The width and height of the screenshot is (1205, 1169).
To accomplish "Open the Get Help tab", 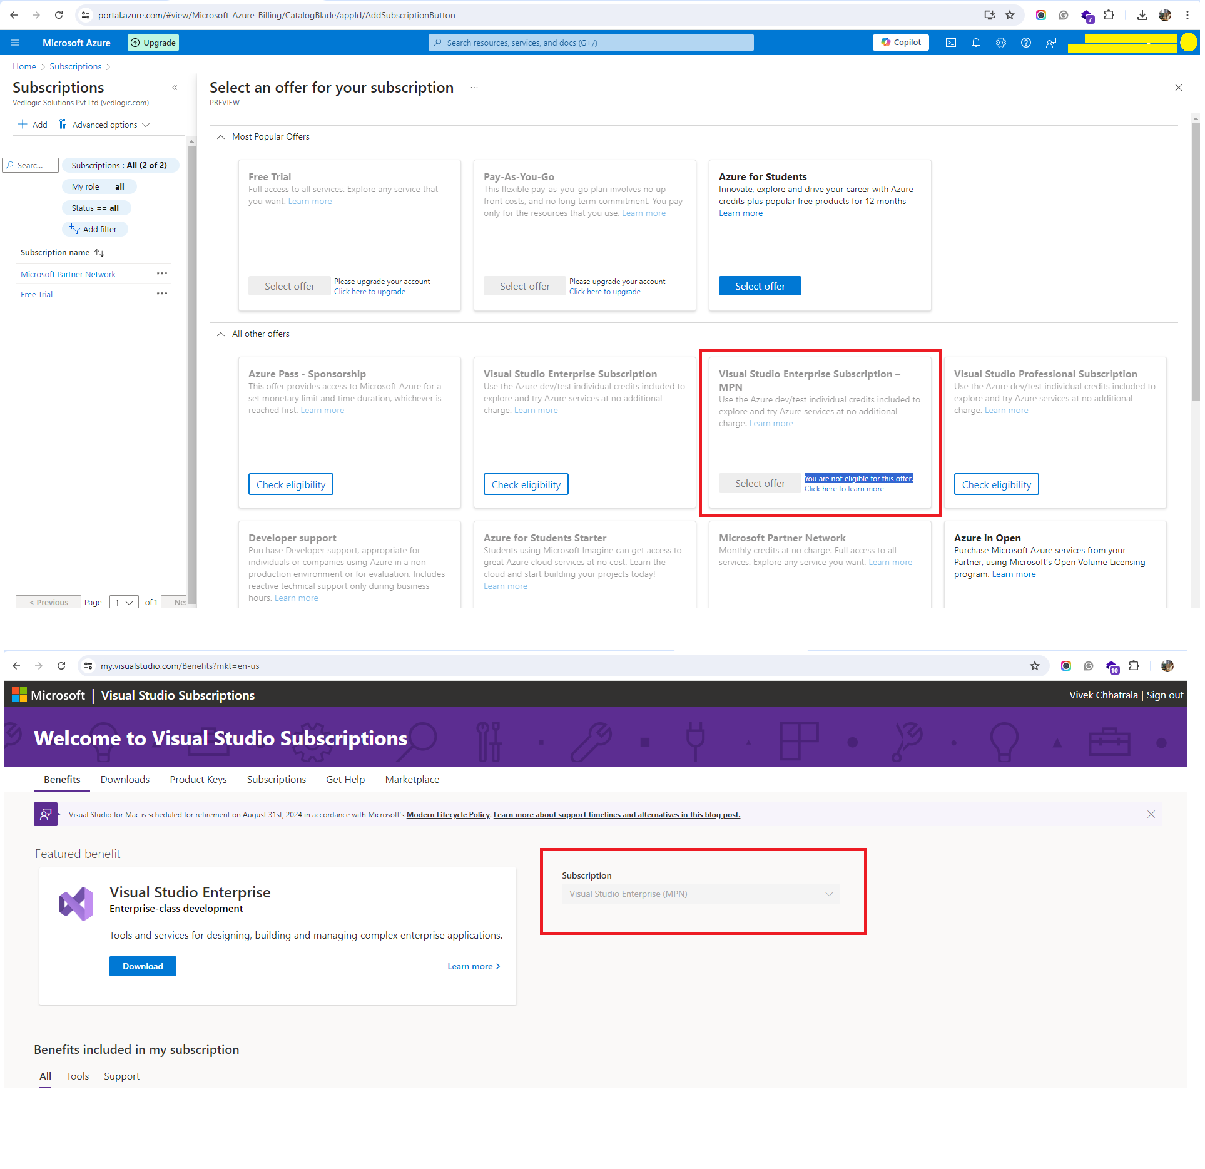I will (345, 779).
